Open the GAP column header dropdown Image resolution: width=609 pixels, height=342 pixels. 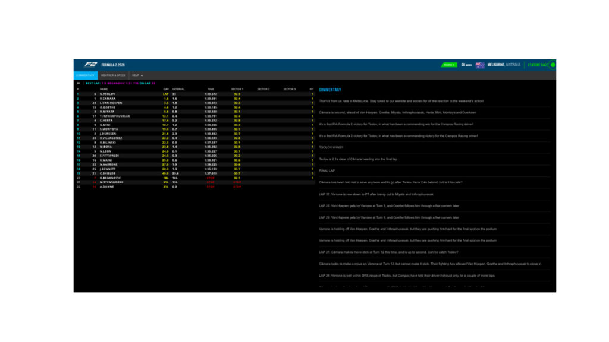tap(165, 89)
